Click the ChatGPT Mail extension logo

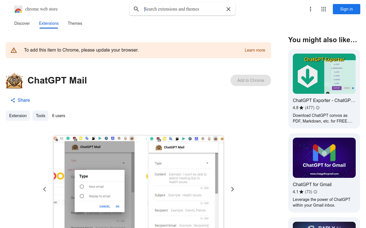14,81
